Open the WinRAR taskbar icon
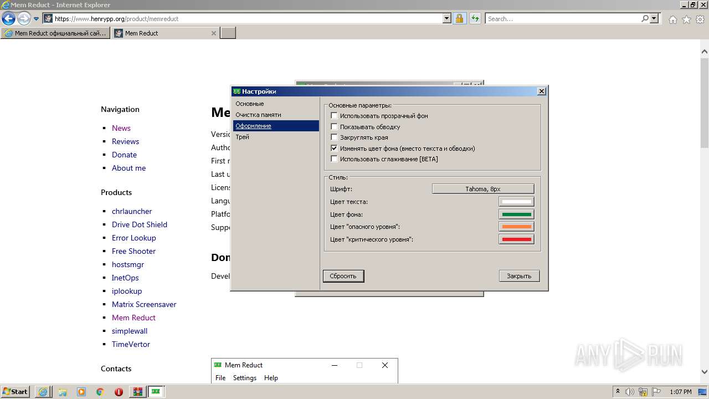This screenshot has width=709, height=399. click(137, 392)
